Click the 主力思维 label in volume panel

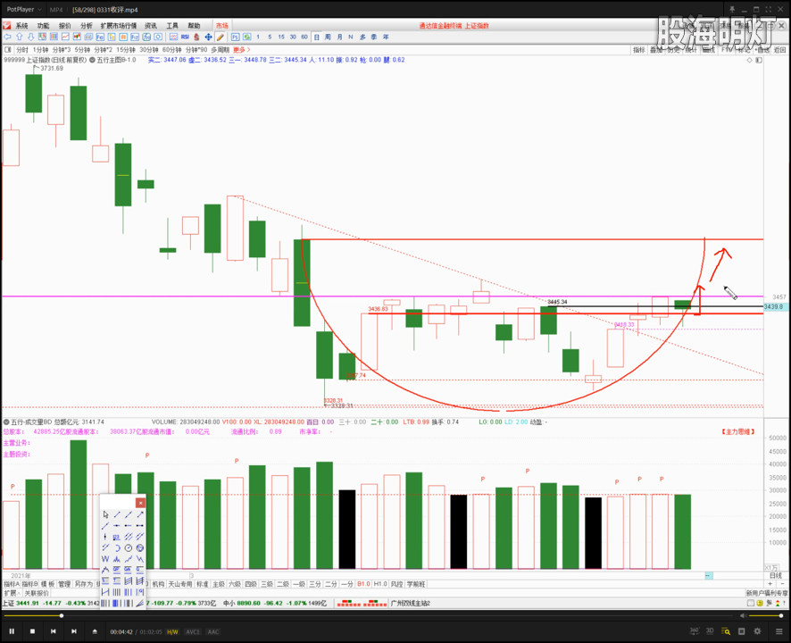click(738, 431)
